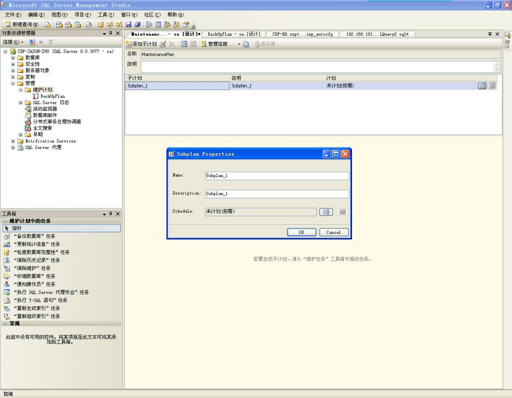Click OK in Subplan Properties dialog
Image resolution: width=512 pixels, height=398 pixels.
(x=301, y=232)
